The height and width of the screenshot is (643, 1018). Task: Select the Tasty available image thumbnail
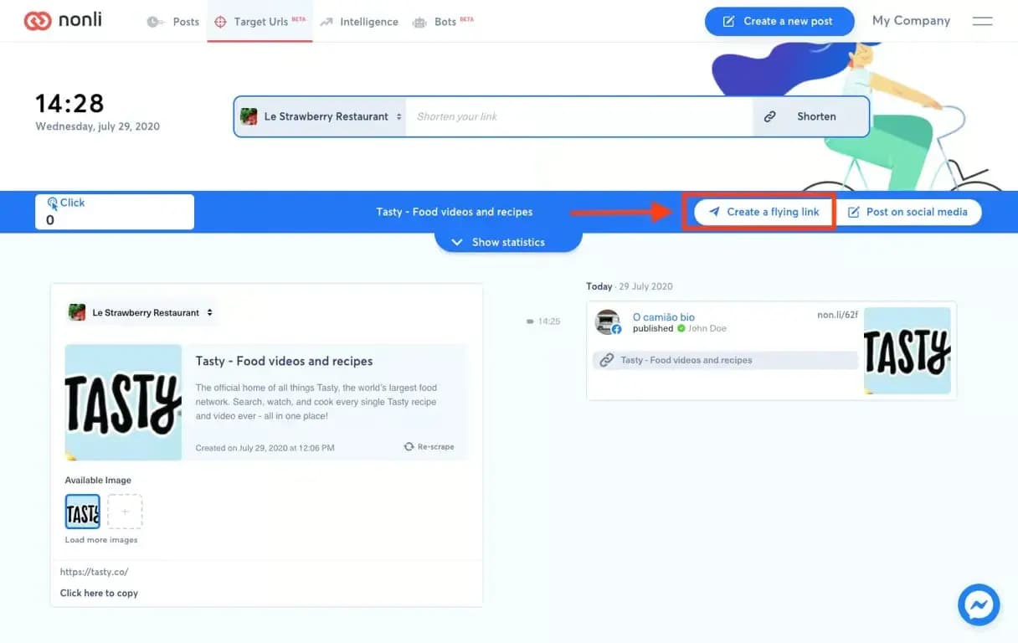(83, 512)
